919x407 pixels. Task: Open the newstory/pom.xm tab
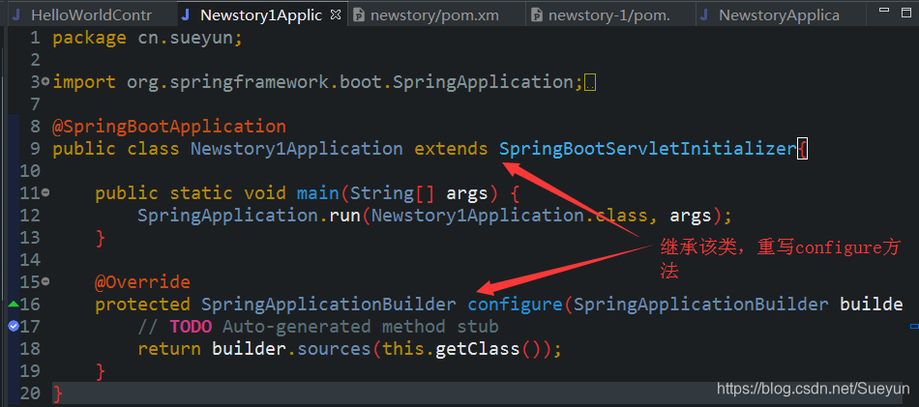coord(434,15)
